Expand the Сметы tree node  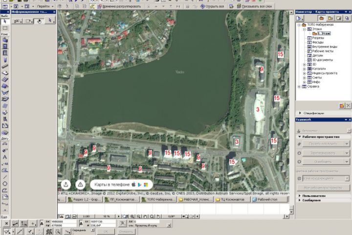(305, 78)
